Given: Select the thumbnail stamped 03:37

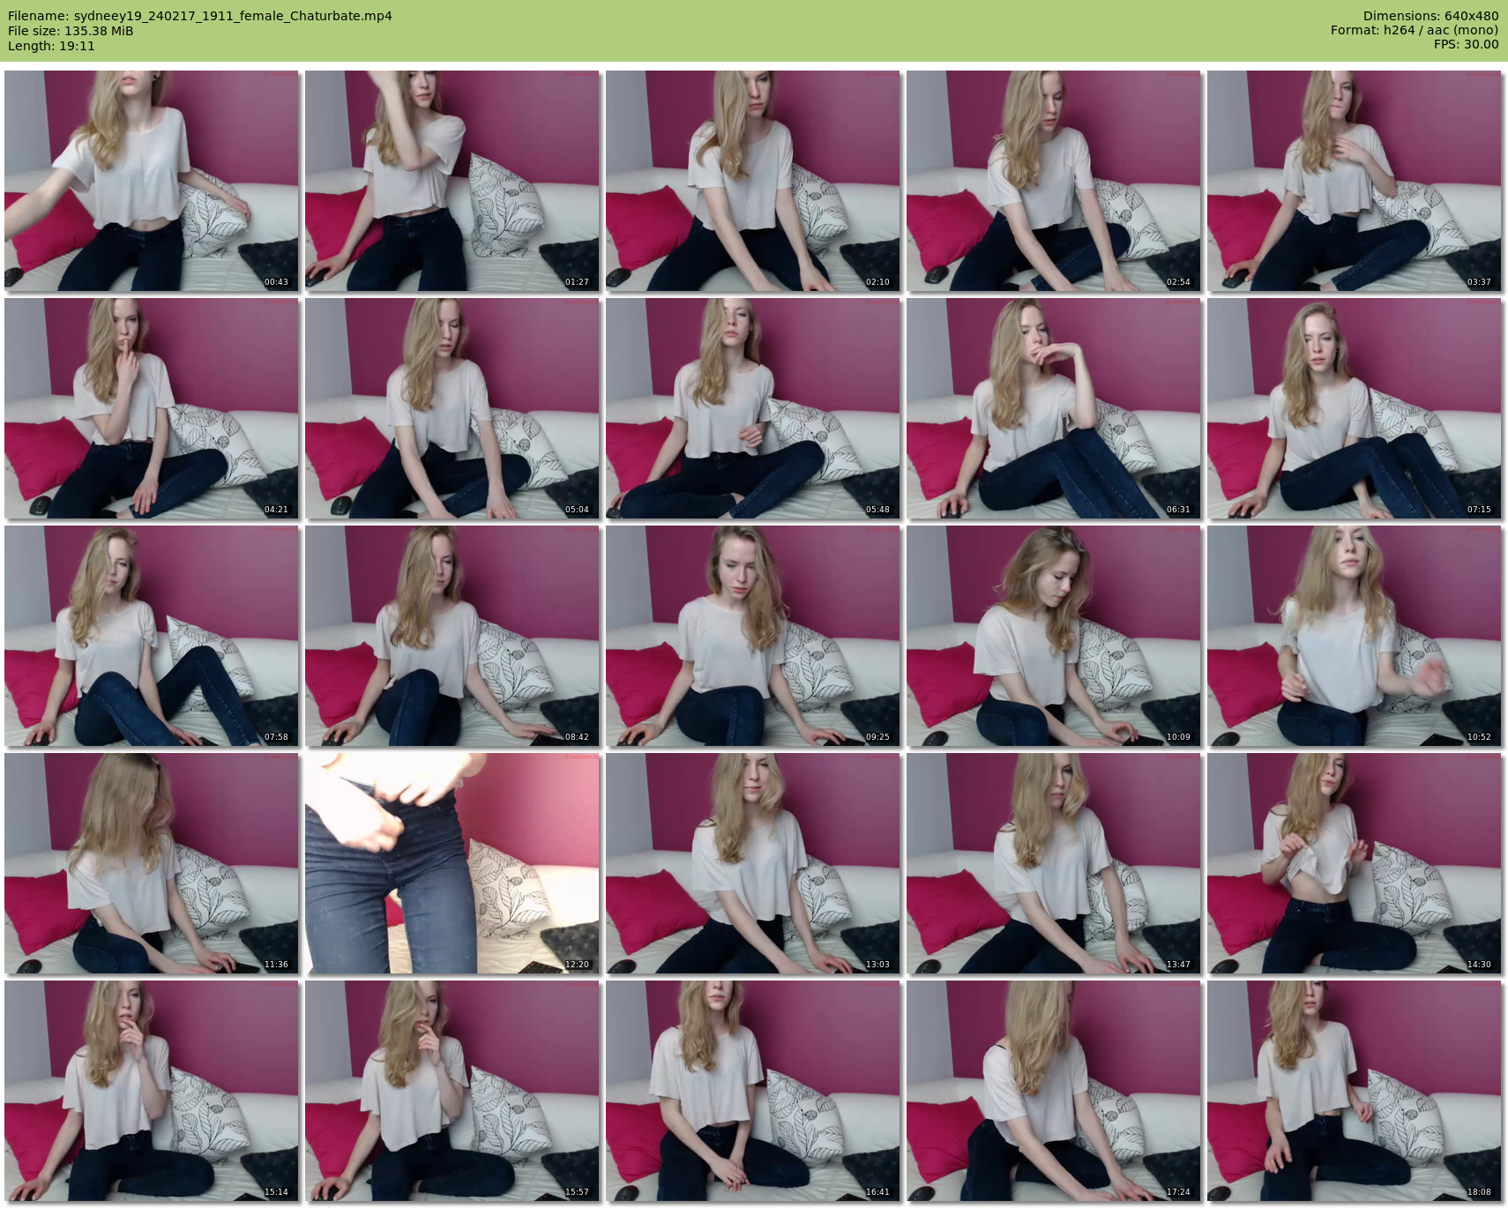Looking at the screenshot, I should click(1355, 181).
